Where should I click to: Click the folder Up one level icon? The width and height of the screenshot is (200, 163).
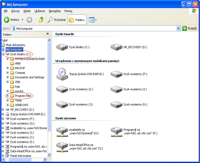[41, 20]
